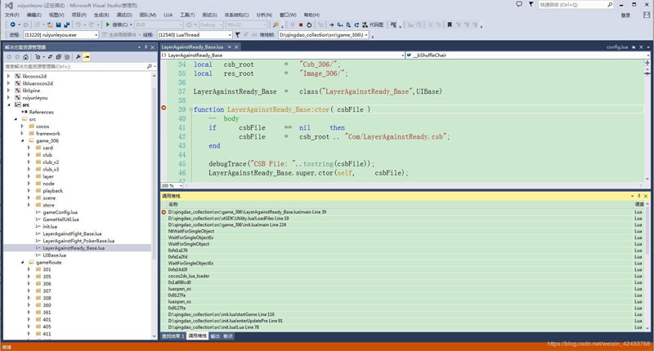The height and width of the screenshot is (351, 654).
Task: Open the _bShuffleChair member dropdown
Action: tap(527, 55)
